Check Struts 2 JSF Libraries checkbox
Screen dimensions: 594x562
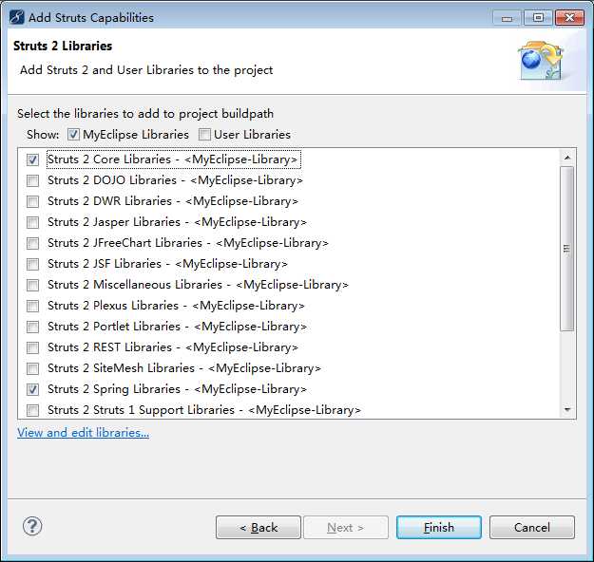point(32,264)
